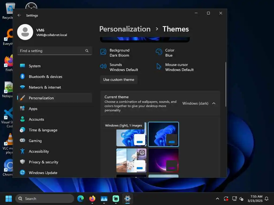The height and width of the screenshot is (205, 274).
Task: Open the System settings page
Action: 55,66
